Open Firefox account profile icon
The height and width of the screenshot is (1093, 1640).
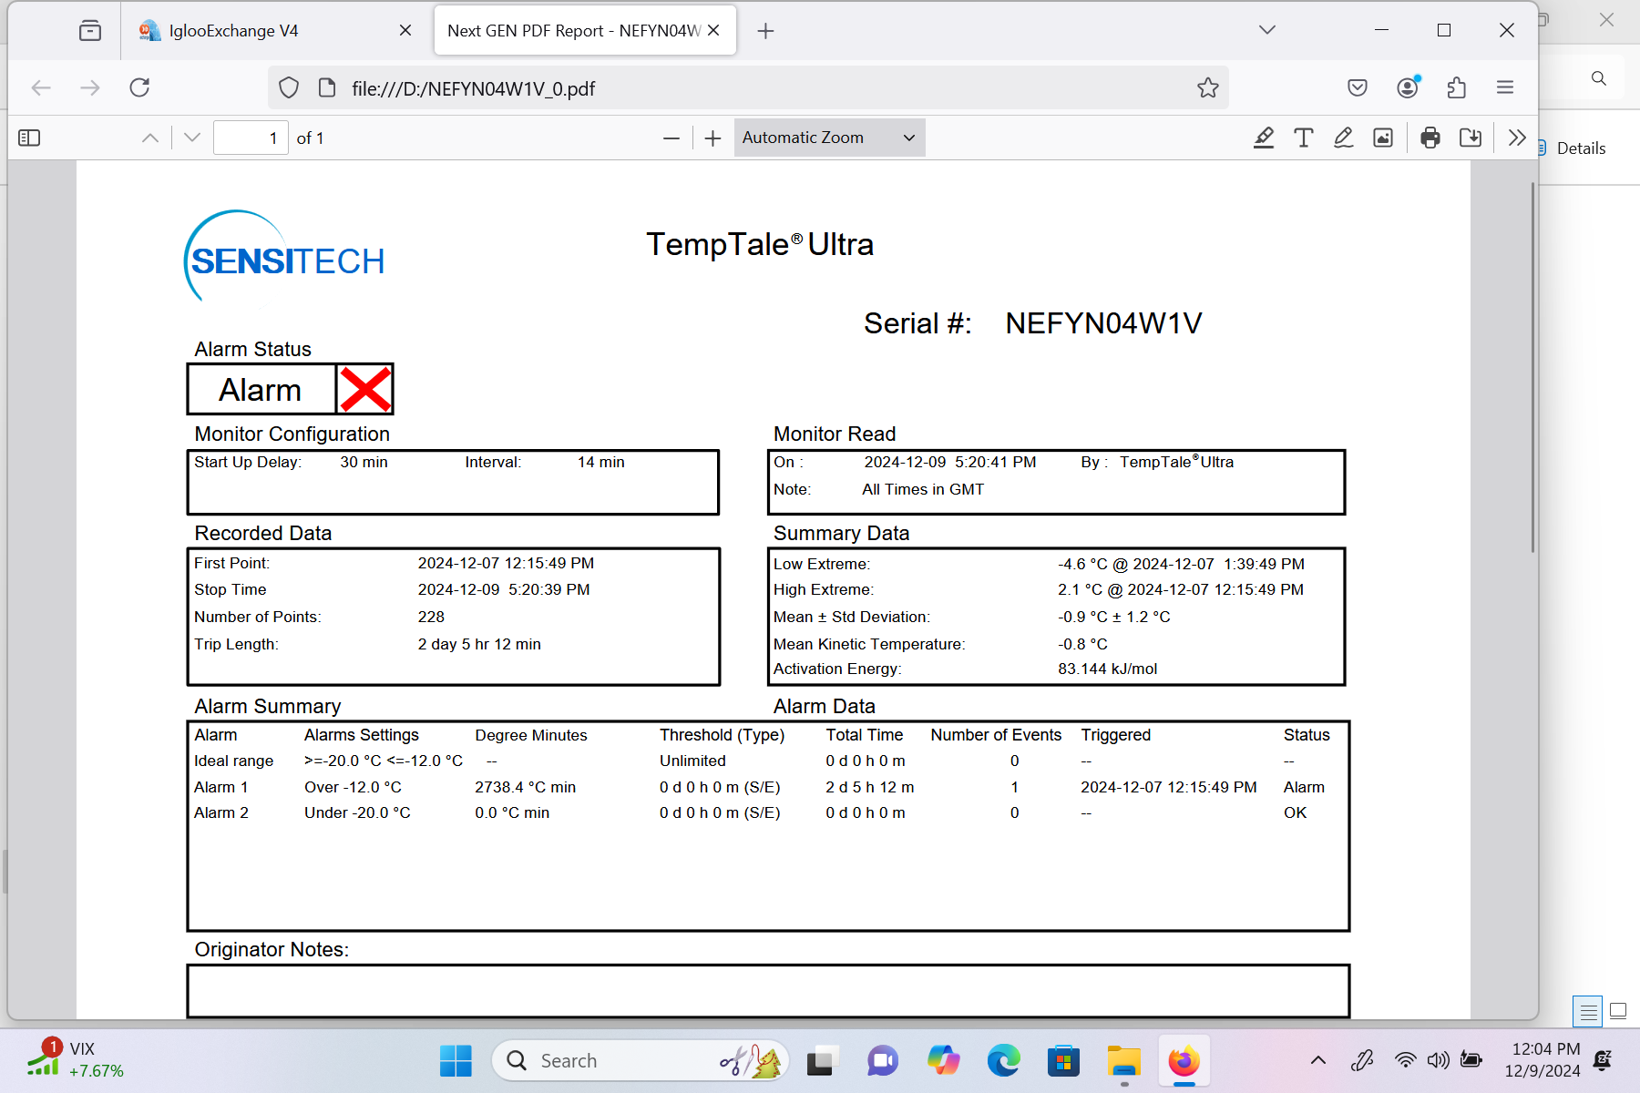point(1408,88)
